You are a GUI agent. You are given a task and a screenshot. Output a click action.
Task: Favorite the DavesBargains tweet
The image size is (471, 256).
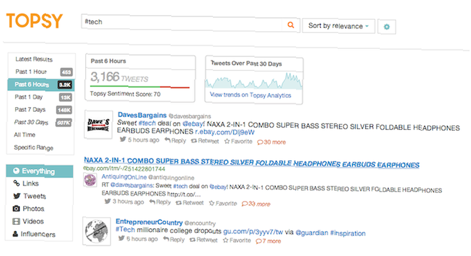tap(238, 141)
